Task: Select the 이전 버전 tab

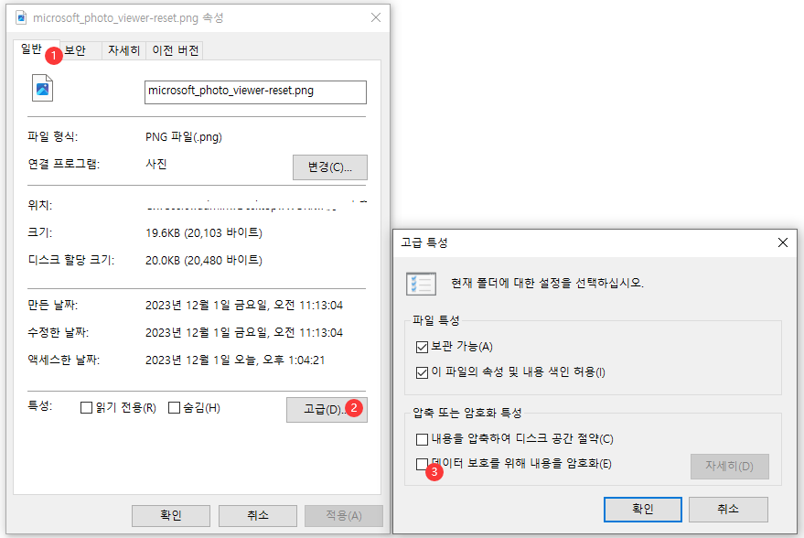Action: (174, 50)
